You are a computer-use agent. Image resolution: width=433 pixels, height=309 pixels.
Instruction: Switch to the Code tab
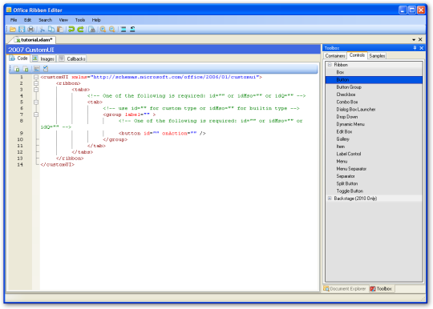click(18, 58)
